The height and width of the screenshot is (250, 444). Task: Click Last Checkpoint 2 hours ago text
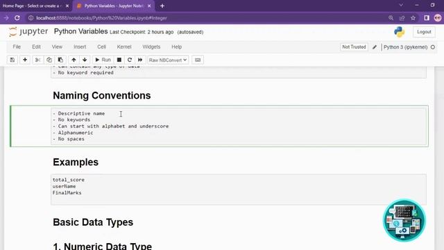point(142,32)
